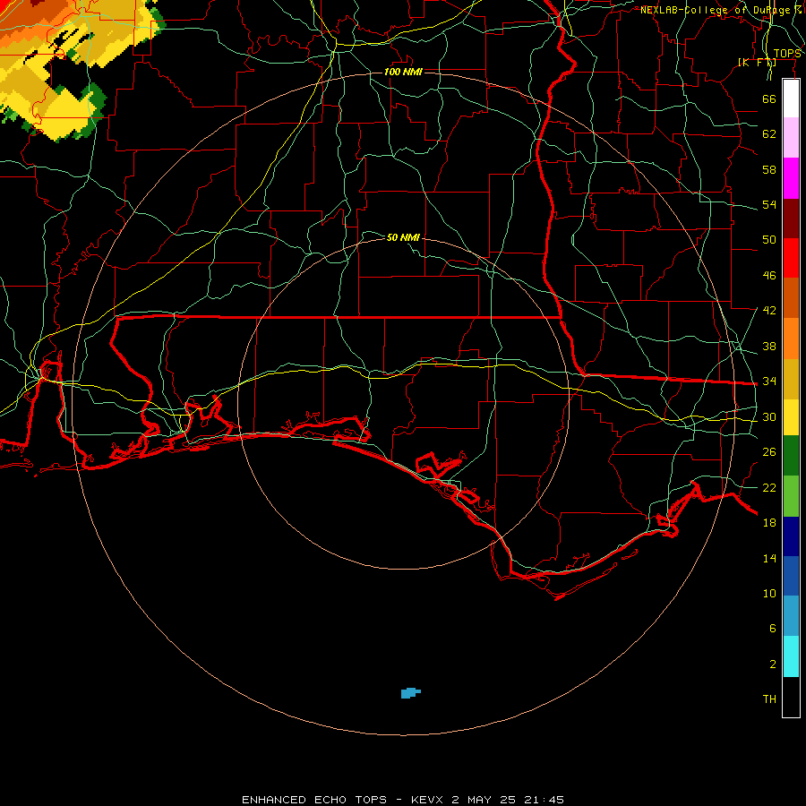Click the legend value '50'

click(x=769, y=240)
